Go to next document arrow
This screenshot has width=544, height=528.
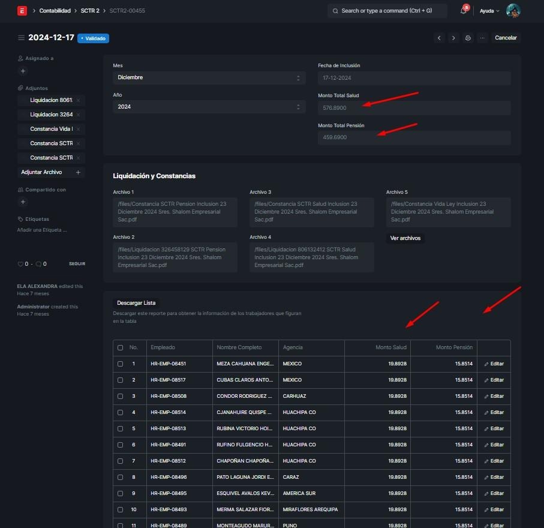click(453, 38)
